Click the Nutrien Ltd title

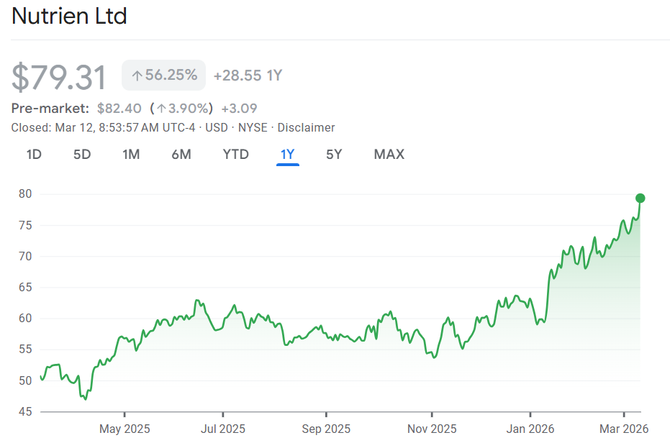point(69,16)
